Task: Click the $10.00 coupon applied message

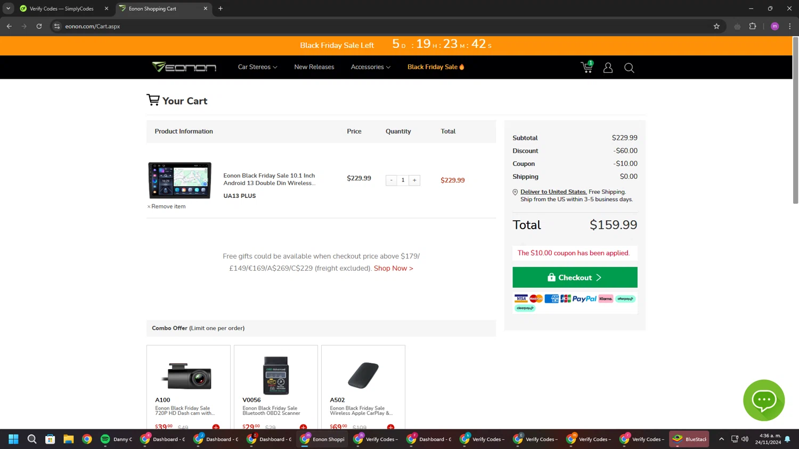Action: pos(574,253)
